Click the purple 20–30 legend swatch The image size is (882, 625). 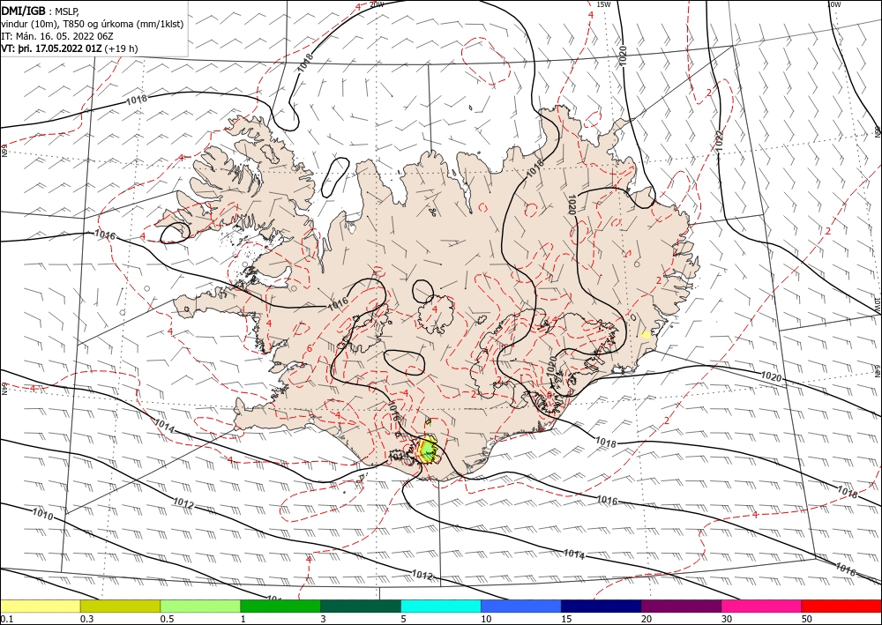[x=681, y=606]
